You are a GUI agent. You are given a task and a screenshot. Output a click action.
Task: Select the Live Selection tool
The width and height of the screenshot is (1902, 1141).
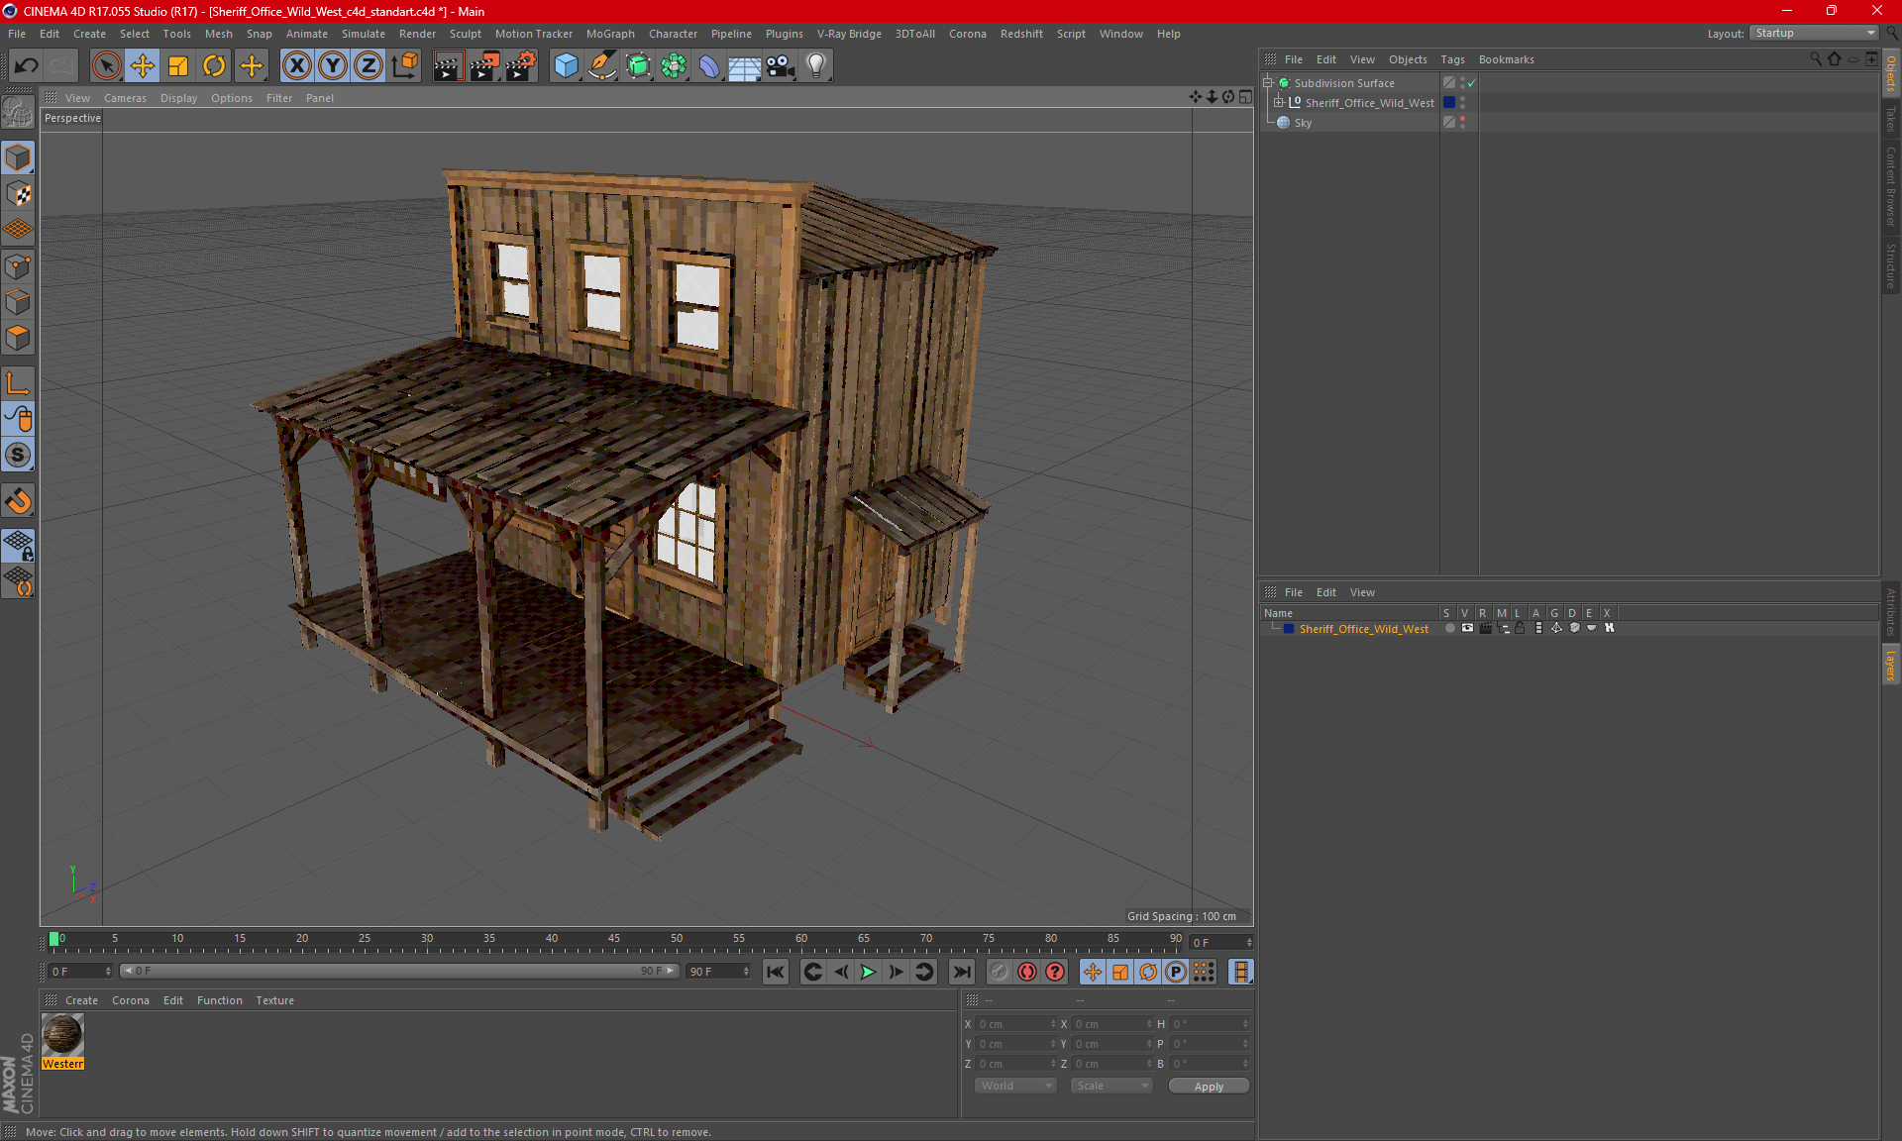click(x=106, y=65)
